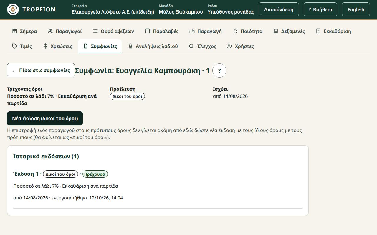The height and width of the screenshot is (235, 377).
Task: Click the list icon beside Ουρά αφίξεων
Action: [95, 31]
